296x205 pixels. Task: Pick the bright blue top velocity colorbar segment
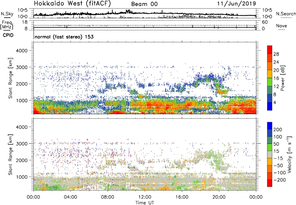pyautogui.click(x=270, y=126)
